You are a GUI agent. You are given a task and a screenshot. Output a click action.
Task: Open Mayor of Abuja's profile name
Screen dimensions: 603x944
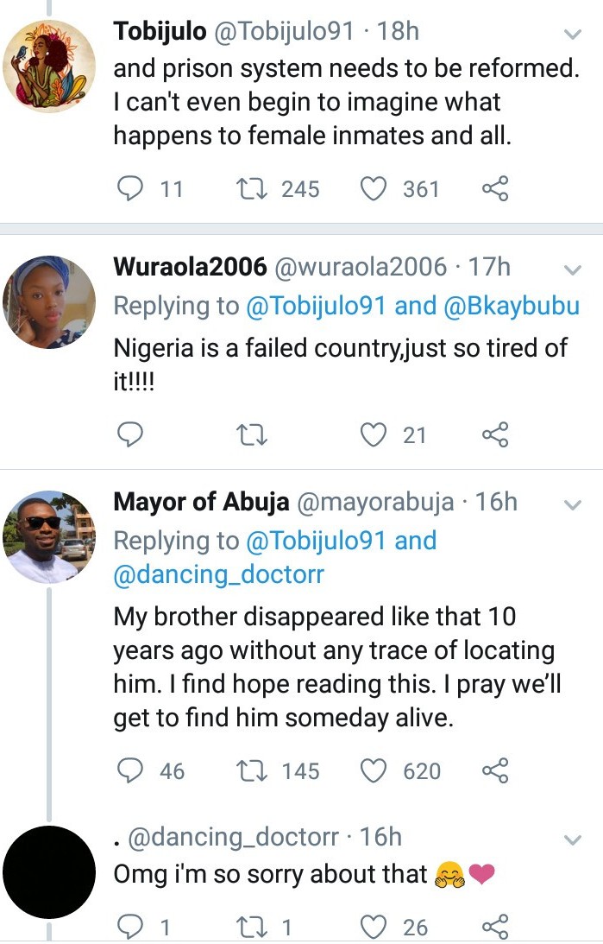(x=201, y=503)
